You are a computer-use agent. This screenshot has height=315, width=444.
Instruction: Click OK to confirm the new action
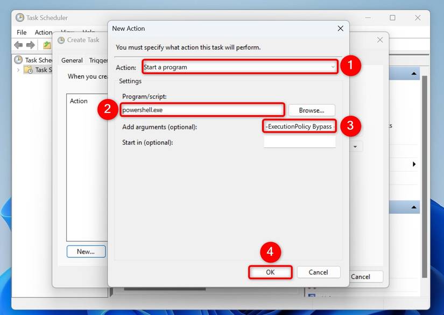click(270, 272)
